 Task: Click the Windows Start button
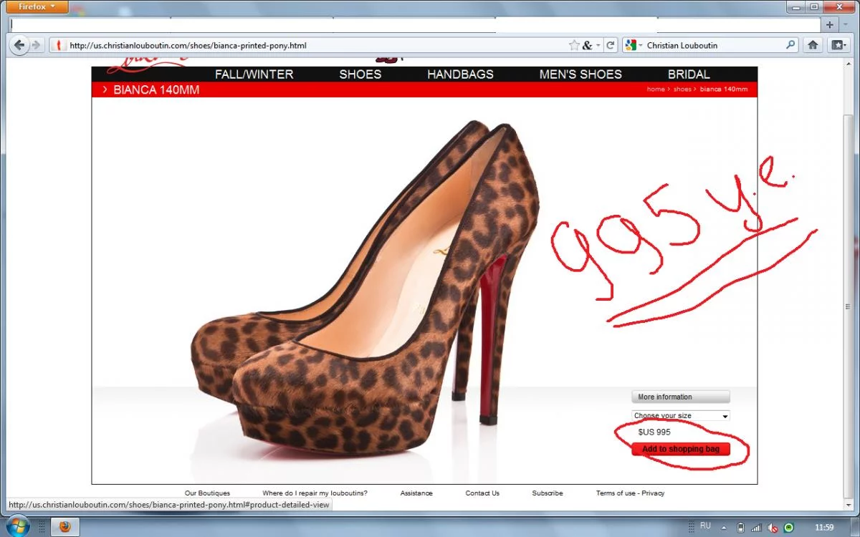pos(17,526)
